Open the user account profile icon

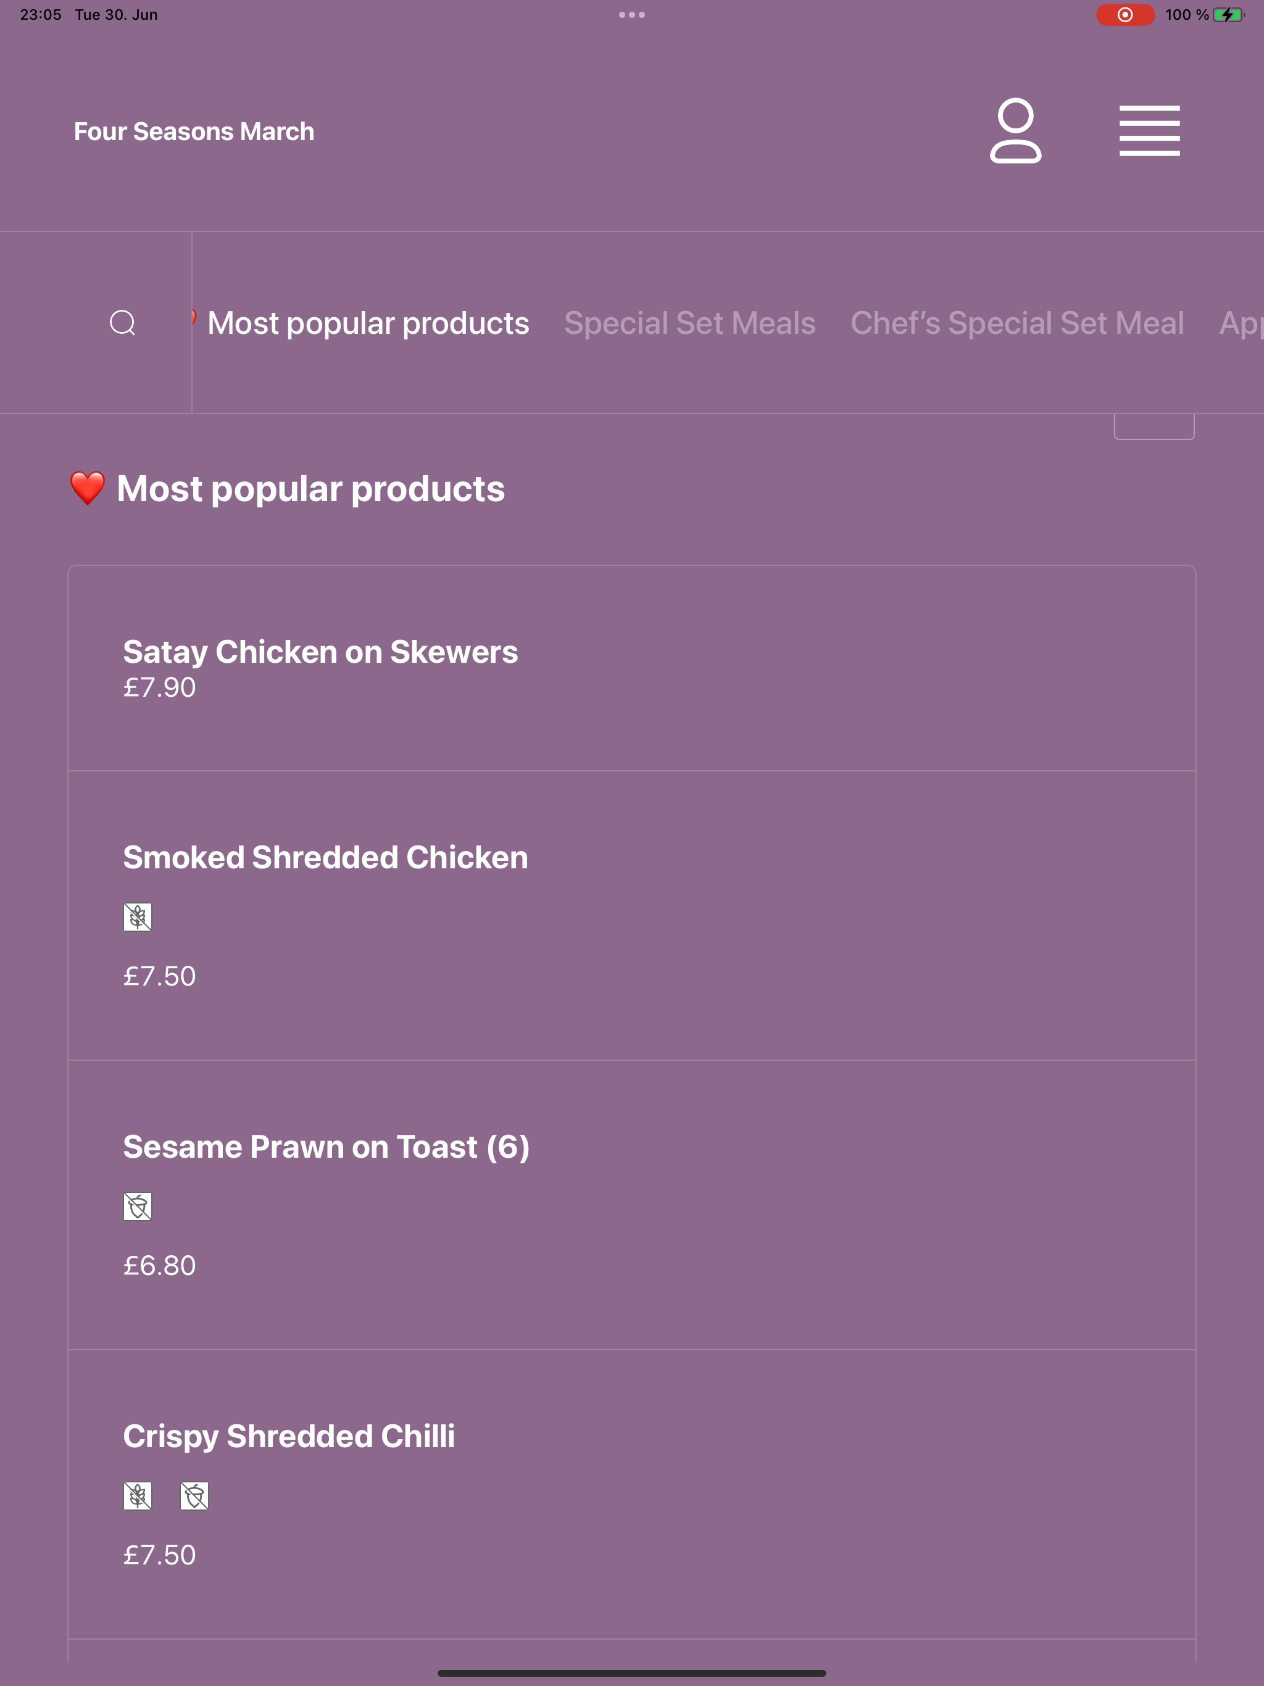click(x=1015, y=130)
